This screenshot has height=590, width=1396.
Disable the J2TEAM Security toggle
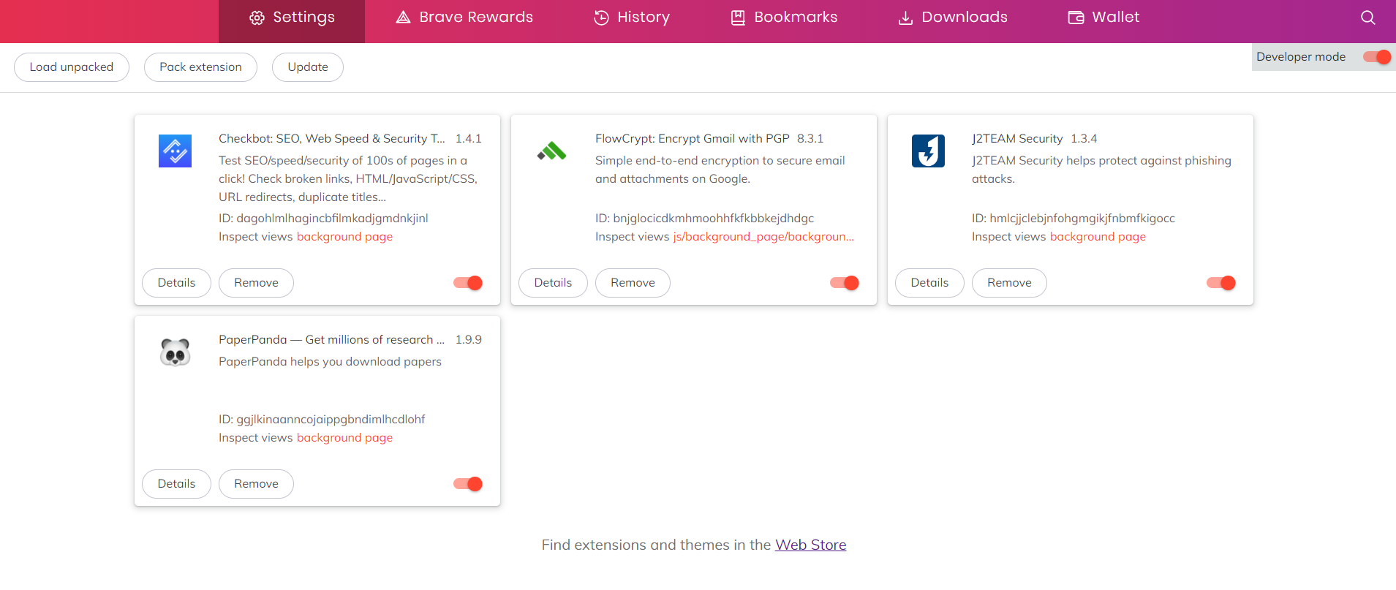coord(1221,283)
